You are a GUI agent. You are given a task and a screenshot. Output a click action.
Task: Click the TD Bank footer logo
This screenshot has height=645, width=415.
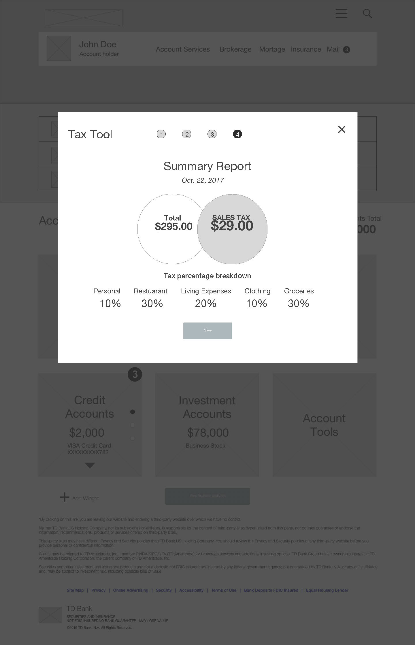click(50, 615)
